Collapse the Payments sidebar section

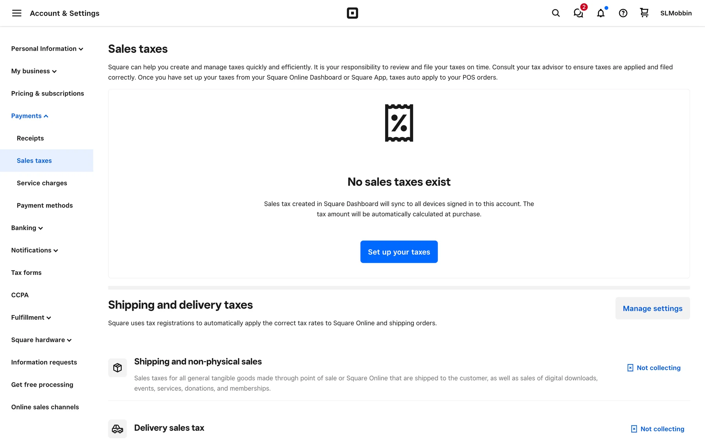pyautogui.click(x=30, y=116)
